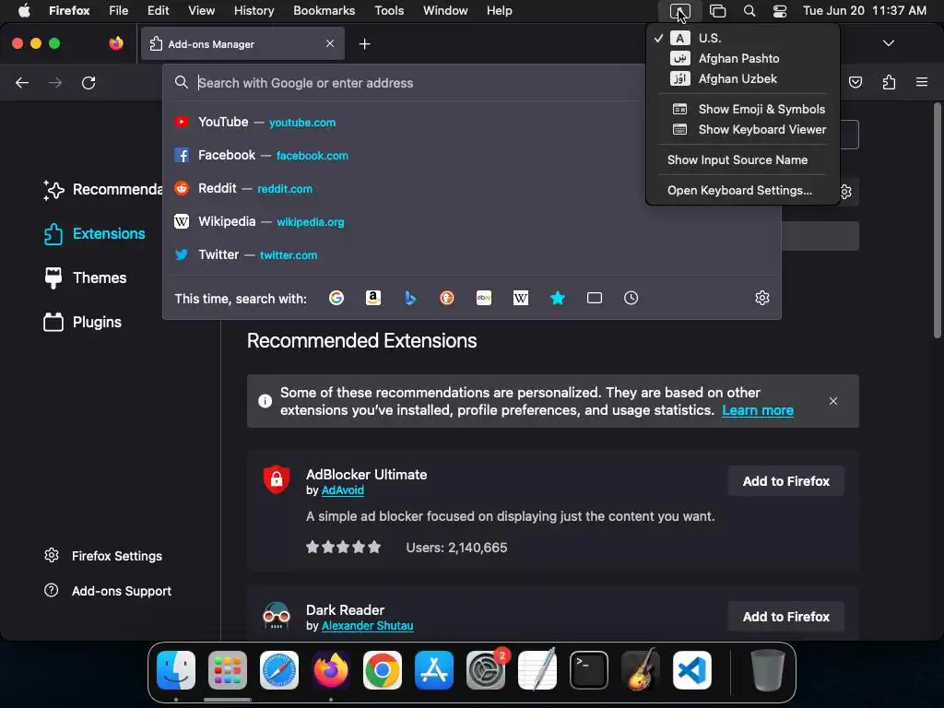Select Facebook suggestion in address dropdown
The width and height of the screenshot is (944, 708).
[472, 155]
